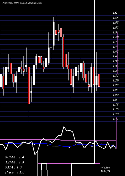Click the 1.44 price axis label

115,47
